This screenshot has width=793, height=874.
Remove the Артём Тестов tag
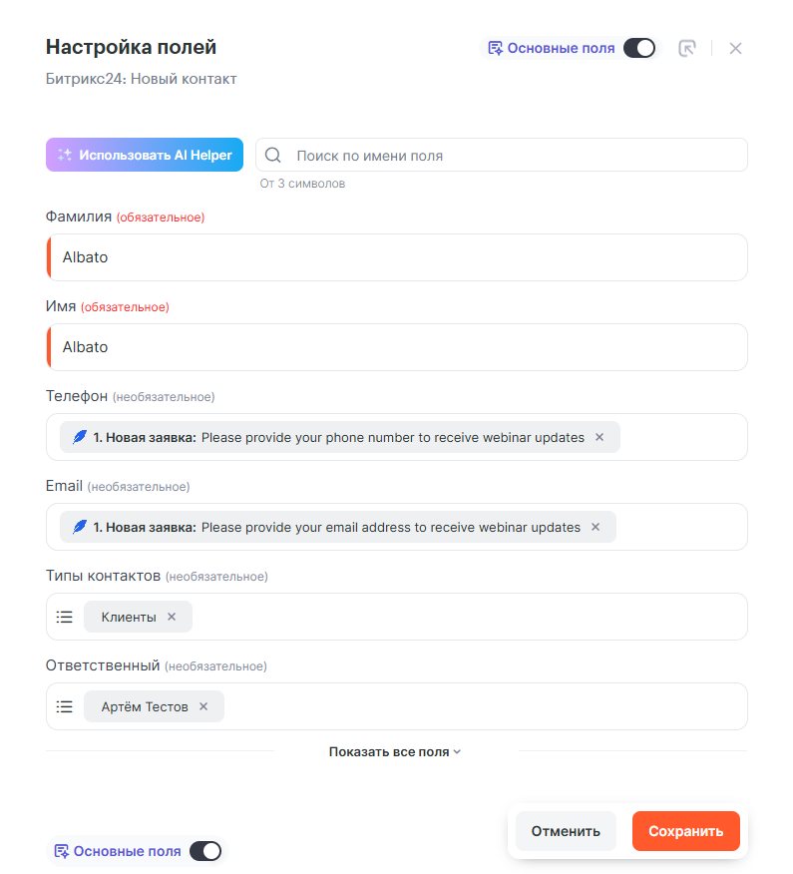click(203, 706)
